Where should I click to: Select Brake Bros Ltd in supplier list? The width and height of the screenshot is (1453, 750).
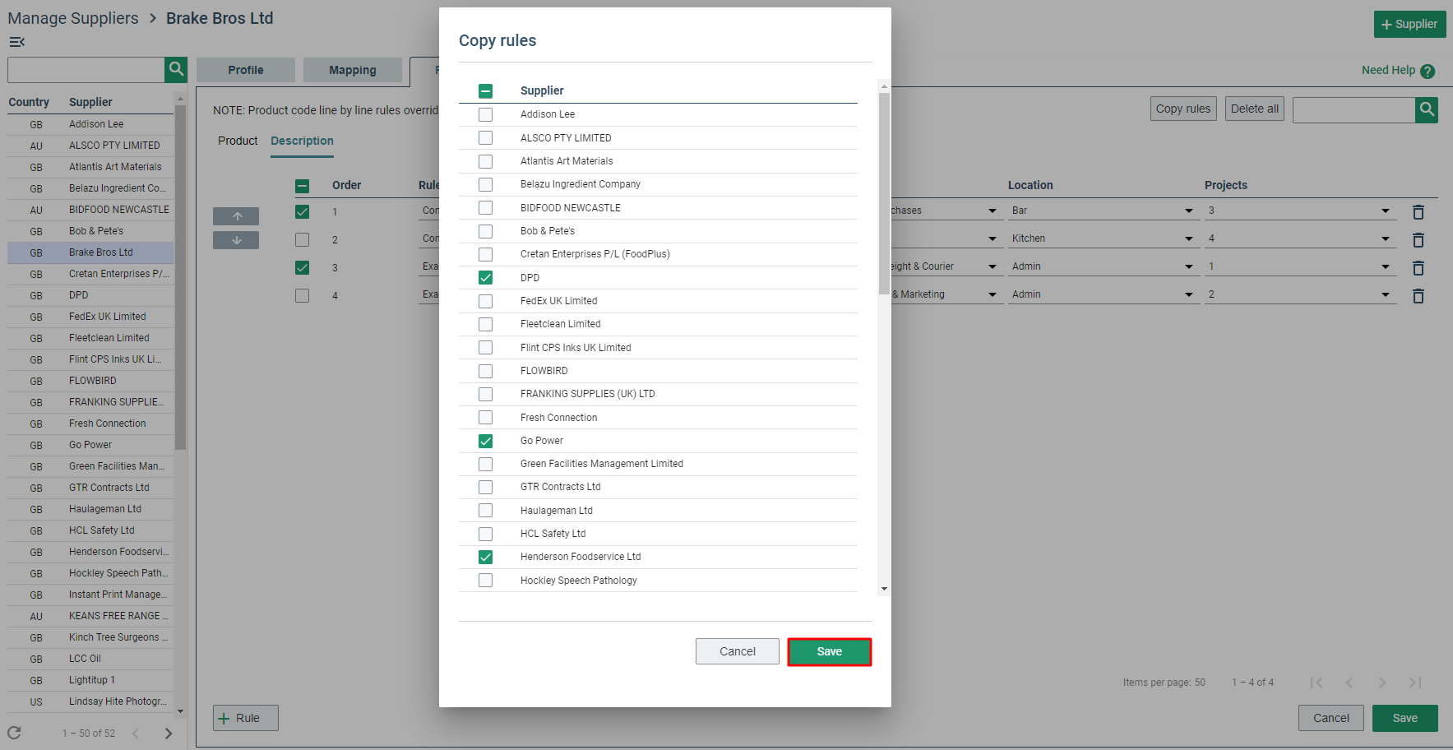point(90,252)
